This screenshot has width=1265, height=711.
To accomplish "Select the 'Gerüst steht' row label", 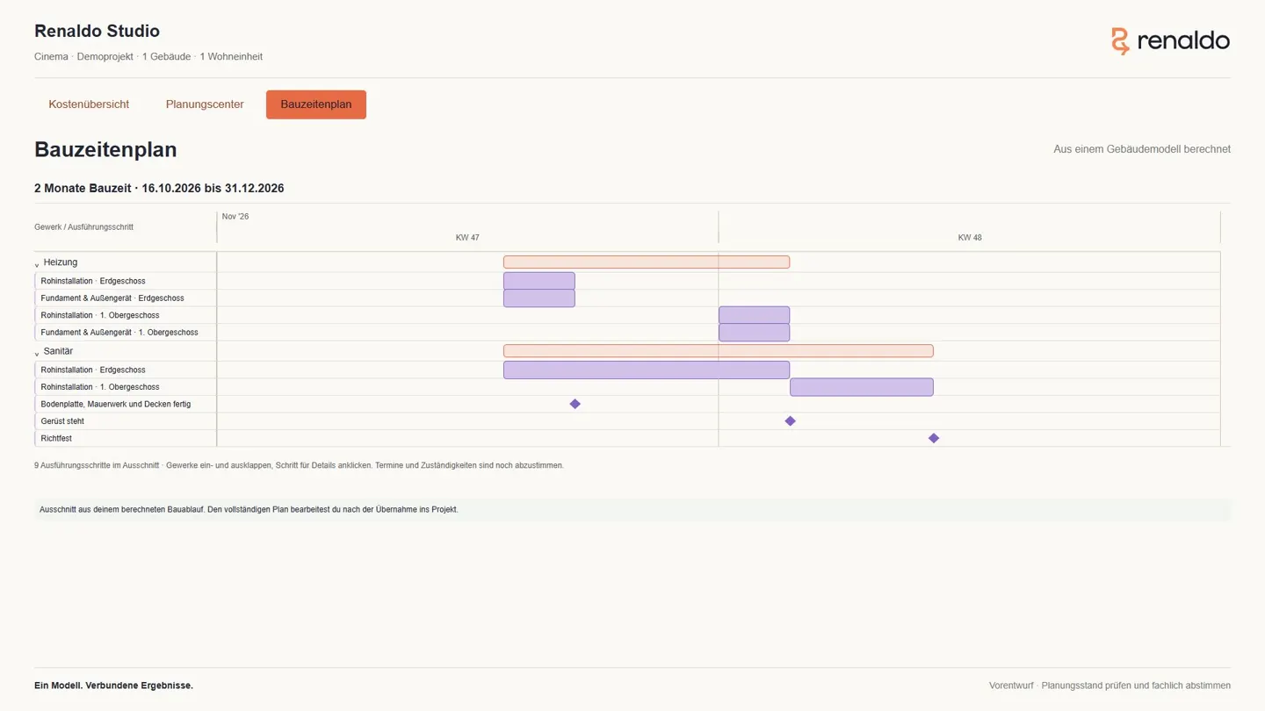I will [x=62, y=421].
